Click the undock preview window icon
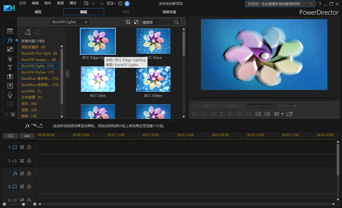The width and height of the screenshot is (342, 208). pos(289,114)
